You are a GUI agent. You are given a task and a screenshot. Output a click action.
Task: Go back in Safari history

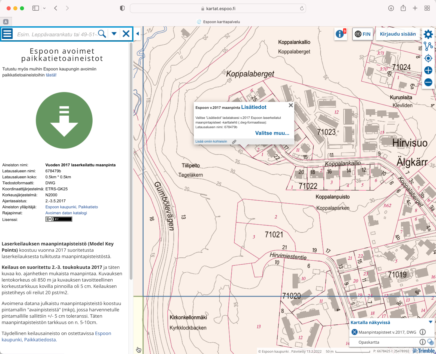point(56,8)
